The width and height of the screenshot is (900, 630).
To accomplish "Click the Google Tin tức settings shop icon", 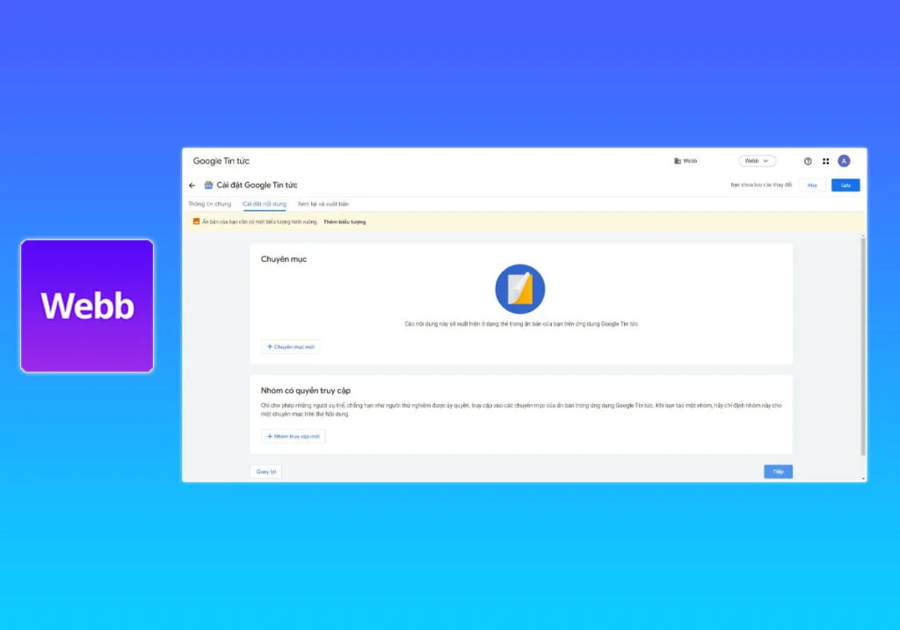I will 208,185.
